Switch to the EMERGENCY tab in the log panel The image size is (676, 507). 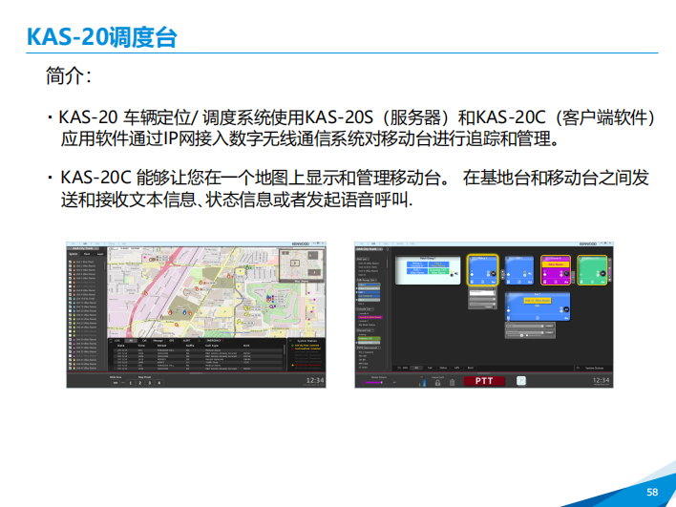pos(213,339)
